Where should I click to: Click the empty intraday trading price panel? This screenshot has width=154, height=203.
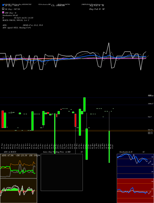(62, 172)
